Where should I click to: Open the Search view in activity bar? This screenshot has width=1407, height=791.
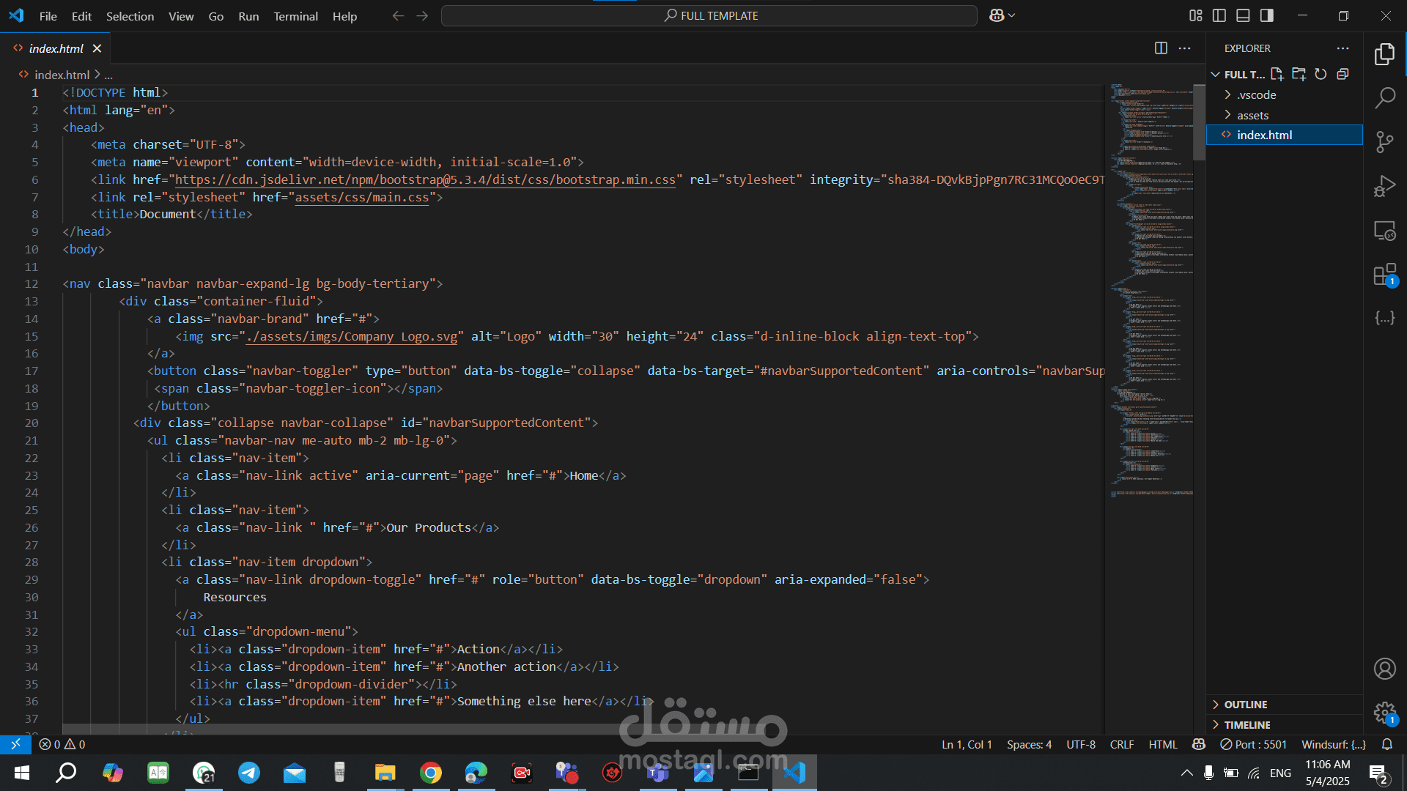click(1384, 97)
